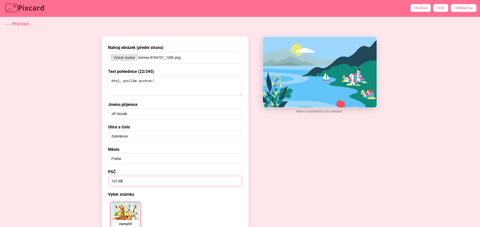The height and width of the screenshot is (227, 480).
Task: Click the PSČ input field
Action: pos(175,181)
